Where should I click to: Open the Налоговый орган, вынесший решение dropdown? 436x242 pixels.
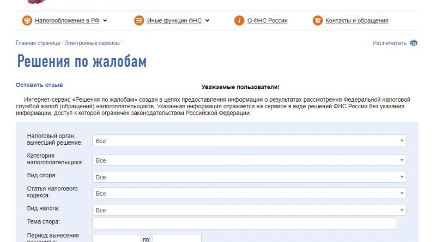pyautogui.click(x=249, y=141)
